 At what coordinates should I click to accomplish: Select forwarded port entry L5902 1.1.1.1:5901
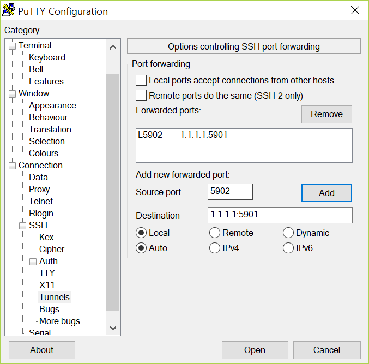click(x=244, y=135)
